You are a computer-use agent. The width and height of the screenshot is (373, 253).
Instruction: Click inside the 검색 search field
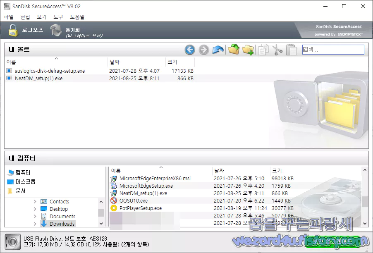[x=333, y=49]
